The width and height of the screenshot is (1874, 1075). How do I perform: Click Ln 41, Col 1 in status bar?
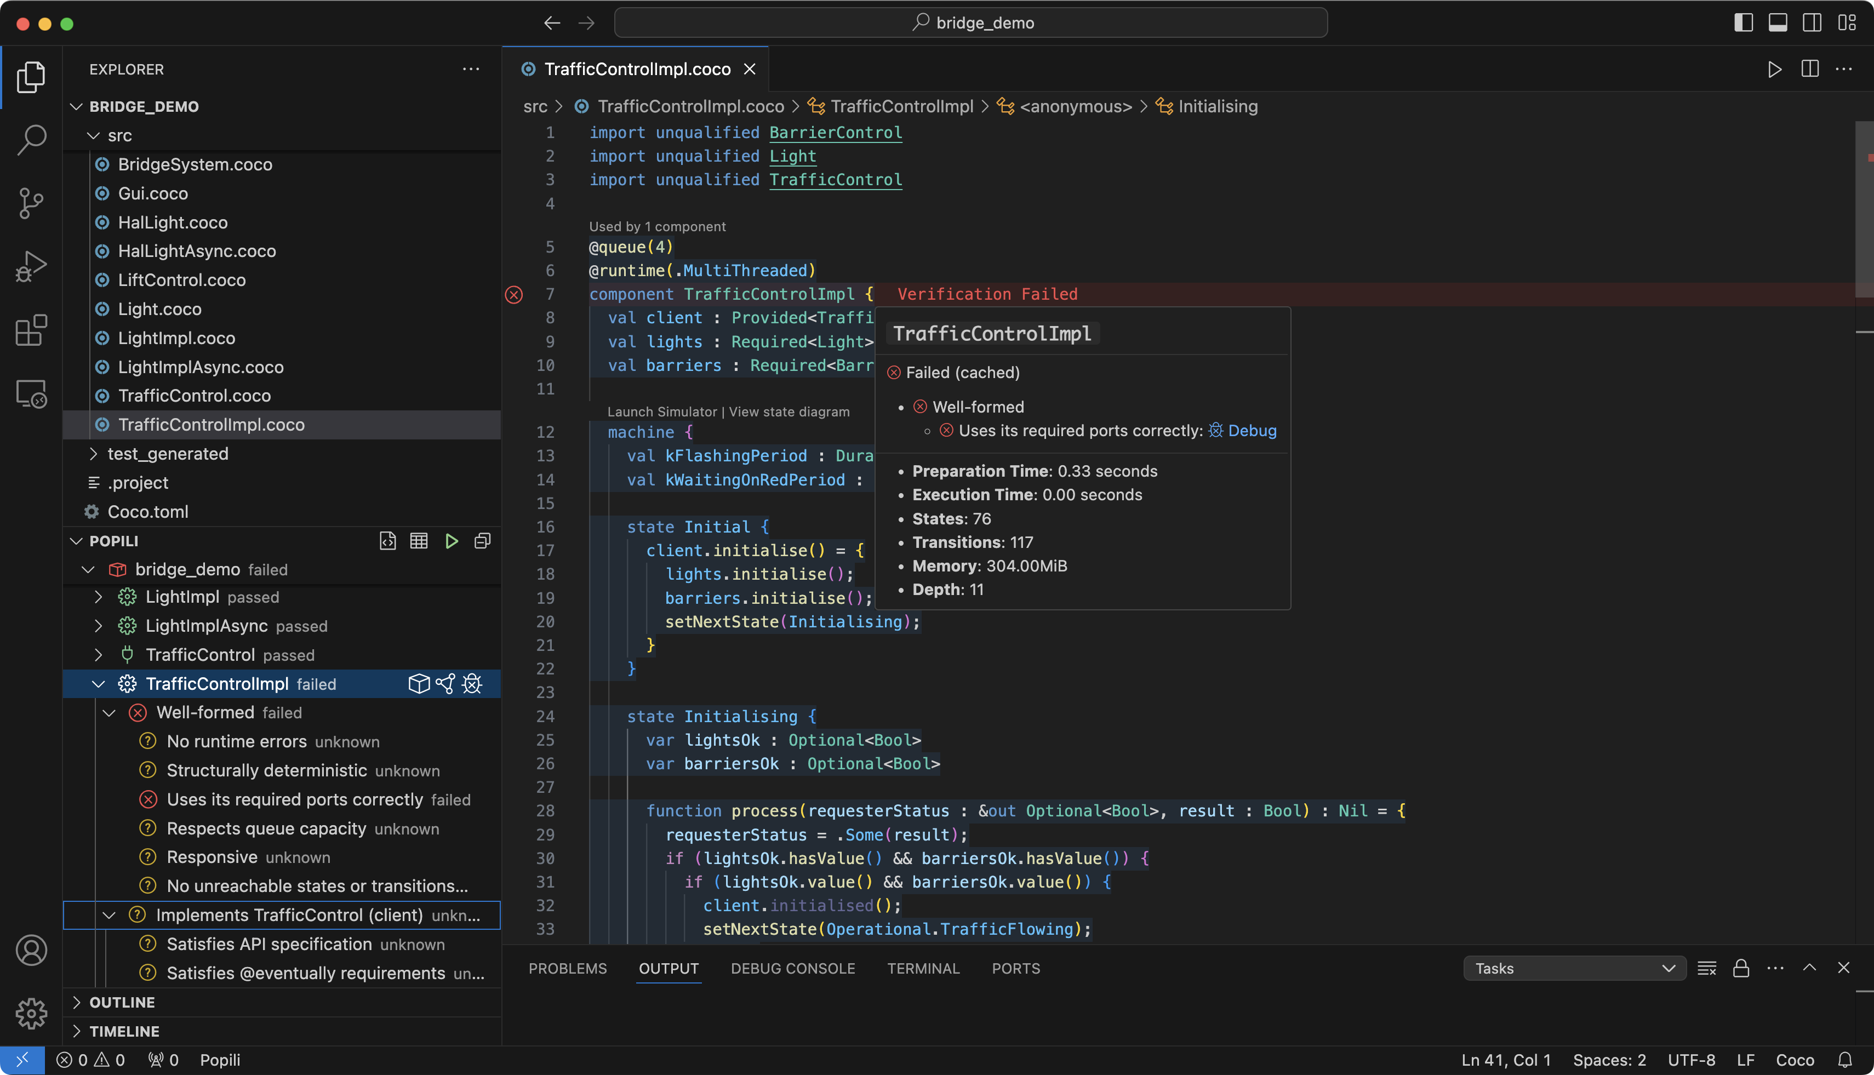(x=1506, y=1060)
